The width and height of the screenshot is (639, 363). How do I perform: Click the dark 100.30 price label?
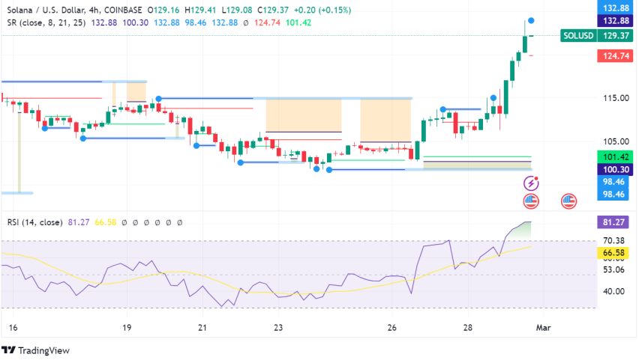click(x=615, y=169)
